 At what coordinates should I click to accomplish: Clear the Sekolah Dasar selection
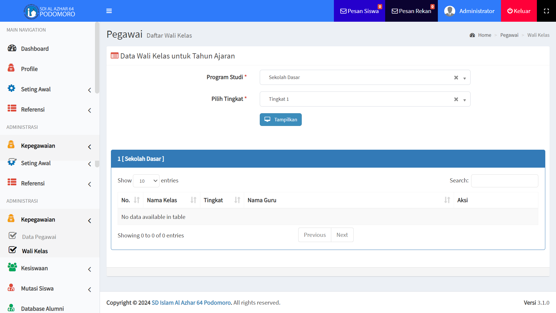[x=456, y=78]
